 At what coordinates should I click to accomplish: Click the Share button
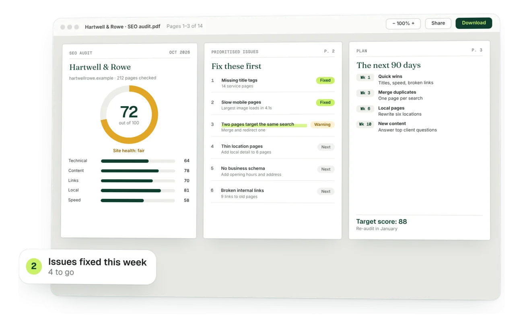438,23
